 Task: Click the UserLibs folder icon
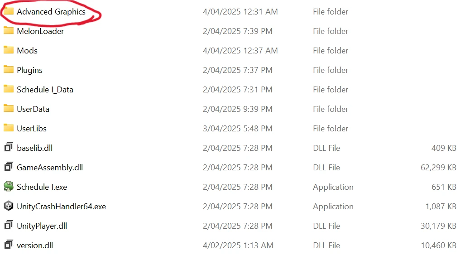click(9, 128)
